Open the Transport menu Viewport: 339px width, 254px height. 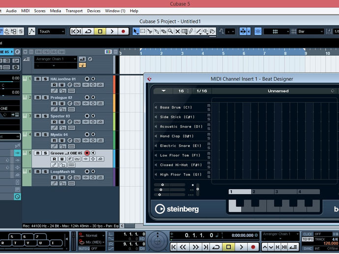(74, 11)
